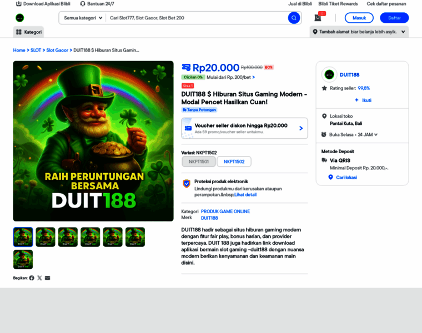
Task: Select first product thumbnail
Action: coord(23,237)
